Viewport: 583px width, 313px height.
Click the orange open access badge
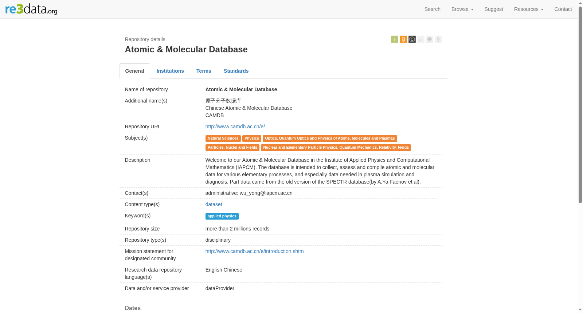pos(403,39)
